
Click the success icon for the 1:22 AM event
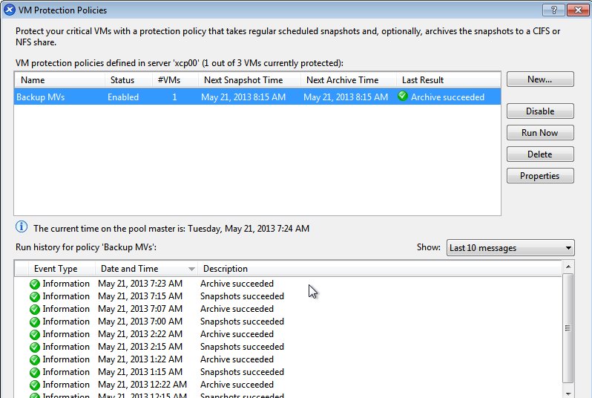coord(35,360)
